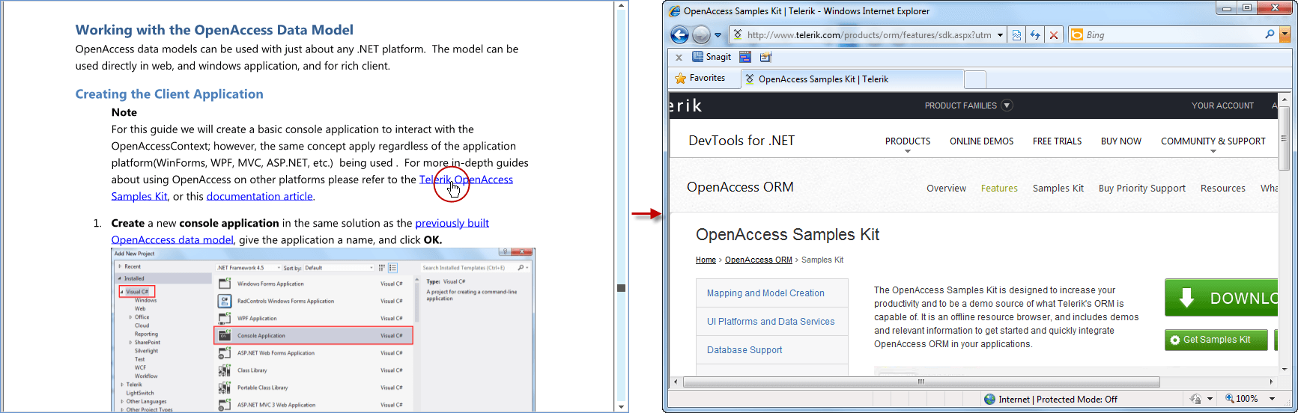Click the magnifier search icon in Bing box

pos(1270,34)
